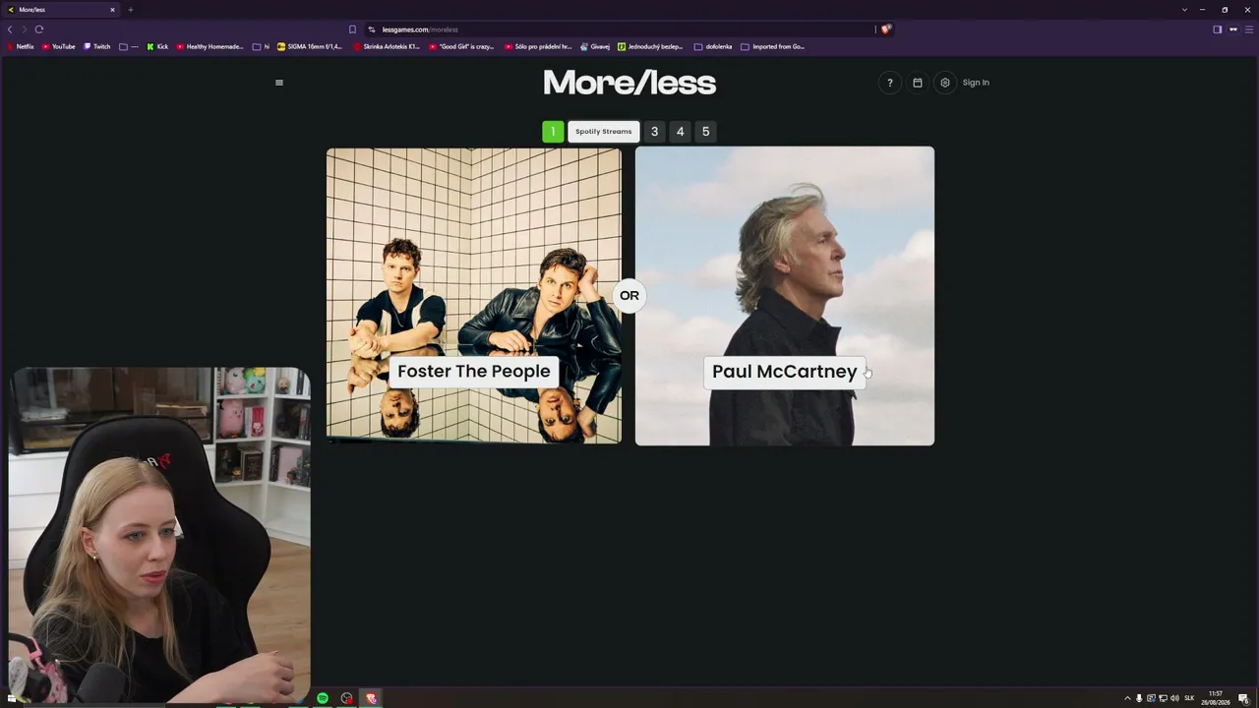Open the settings gear icon
Viewport: 1259px width, 708px height.
click(x=945, y=83)
